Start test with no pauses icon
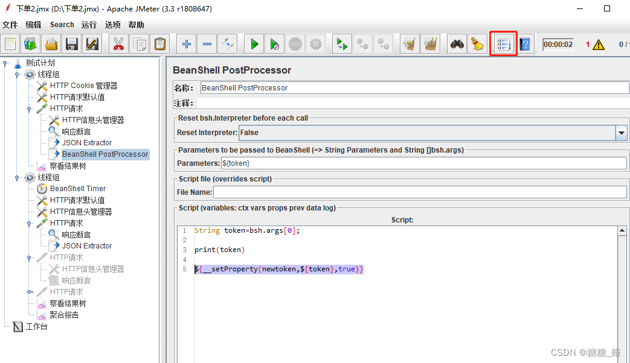The height and width of the screenshot is (363, 630). pos(274,44)
